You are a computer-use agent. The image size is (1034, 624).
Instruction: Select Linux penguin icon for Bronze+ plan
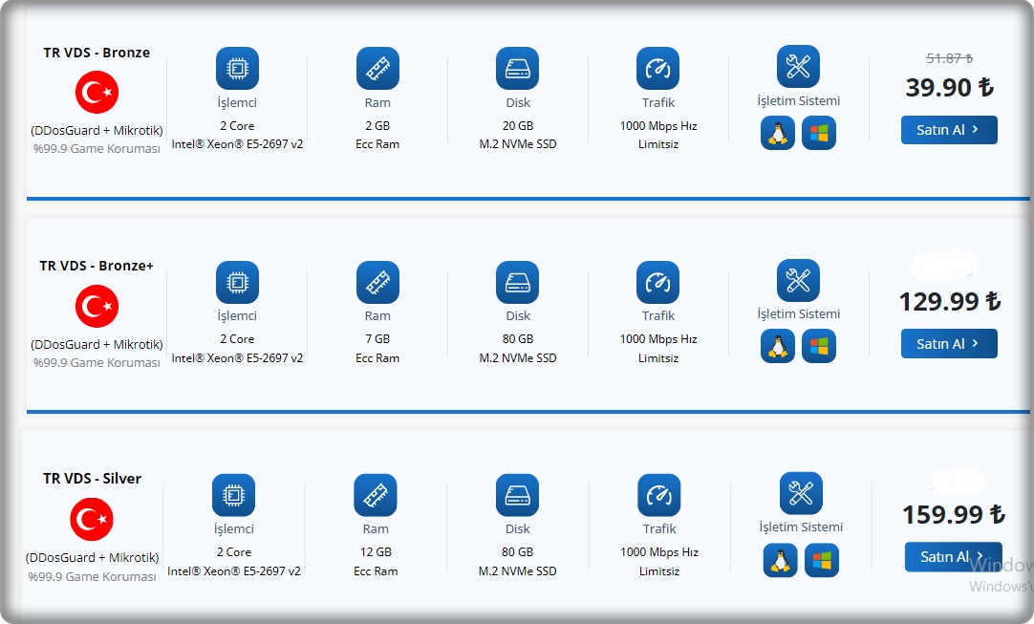point(778,346)
